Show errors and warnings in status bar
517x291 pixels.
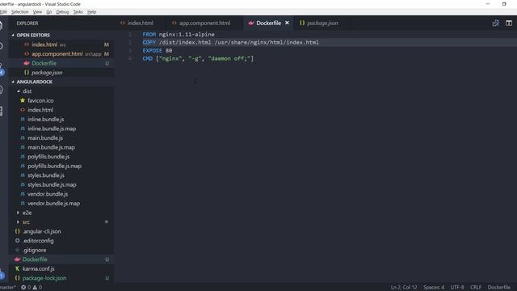click(x=32, y=288)
